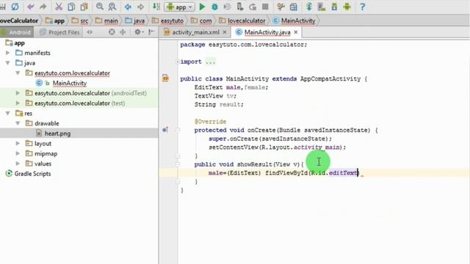This screenshot has height=264, width=470.
Task: Click the app breadcrumb
Action: click(55, 21)
